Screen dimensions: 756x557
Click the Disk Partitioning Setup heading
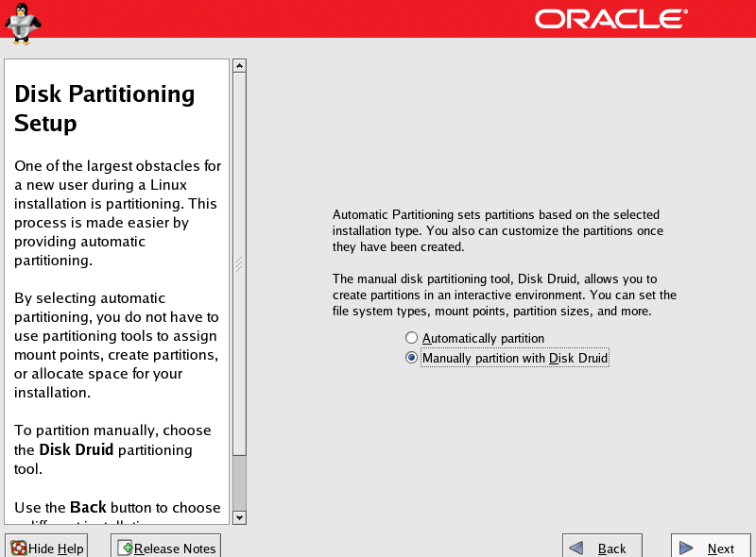[105, 109]
